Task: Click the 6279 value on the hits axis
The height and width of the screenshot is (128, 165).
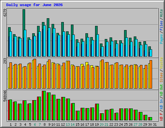Action: [x=5, y=13]
